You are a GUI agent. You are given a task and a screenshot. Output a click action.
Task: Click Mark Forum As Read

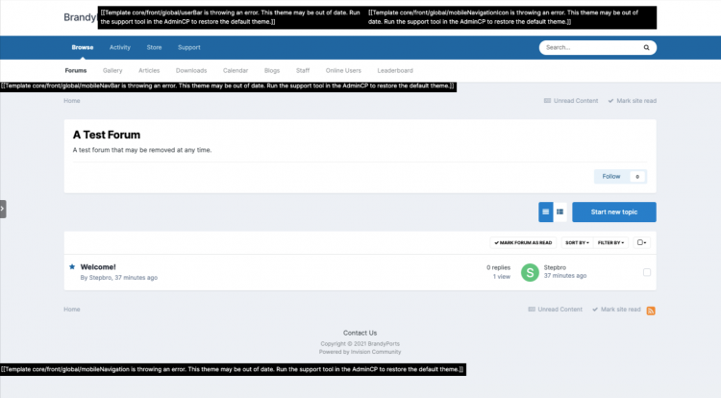click(x=523, y=243)
